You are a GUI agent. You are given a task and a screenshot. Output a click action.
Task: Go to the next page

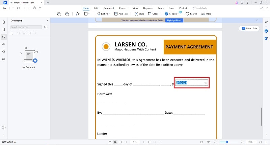coord(144,142)
